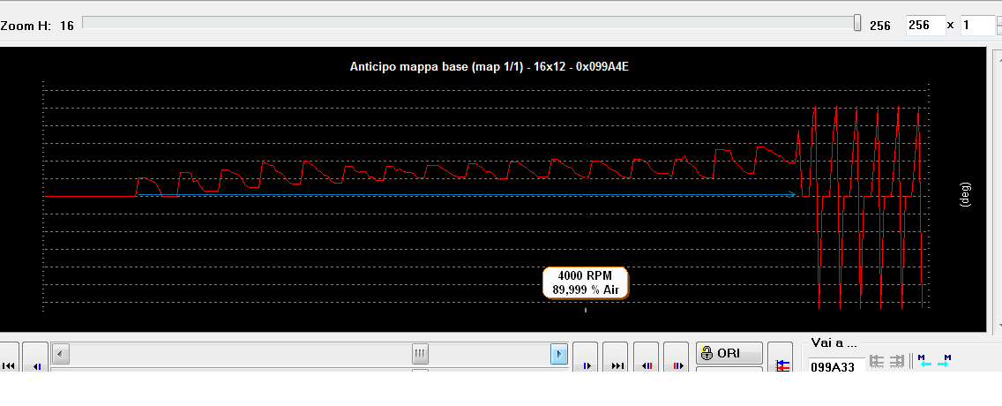Viewport: 1002px width, 406px height.
Task: Click the horizontal scrollbar left arrow
Action: (60, 353)
